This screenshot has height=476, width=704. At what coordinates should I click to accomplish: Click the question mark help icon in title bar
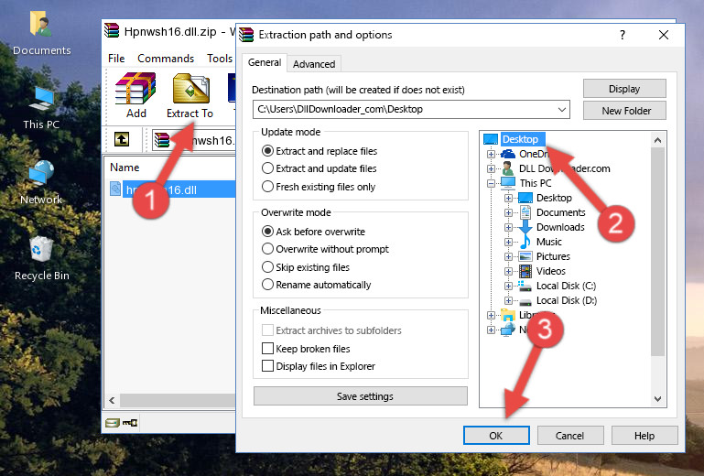click(x=623, y=35)
